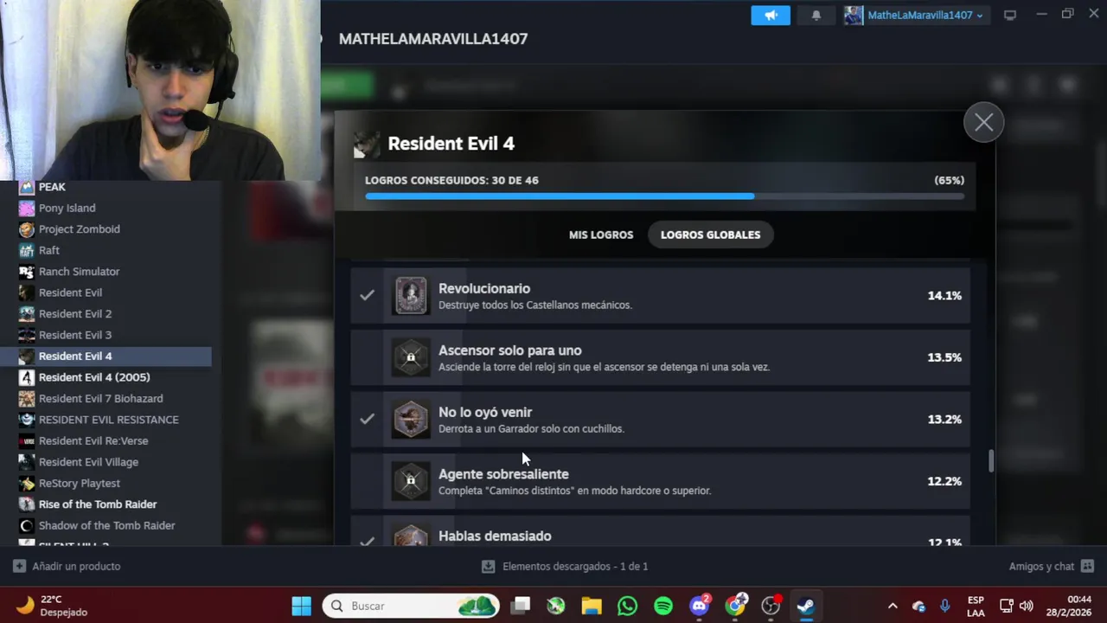Click the Project Zomboid game icon

coord(27,229)
